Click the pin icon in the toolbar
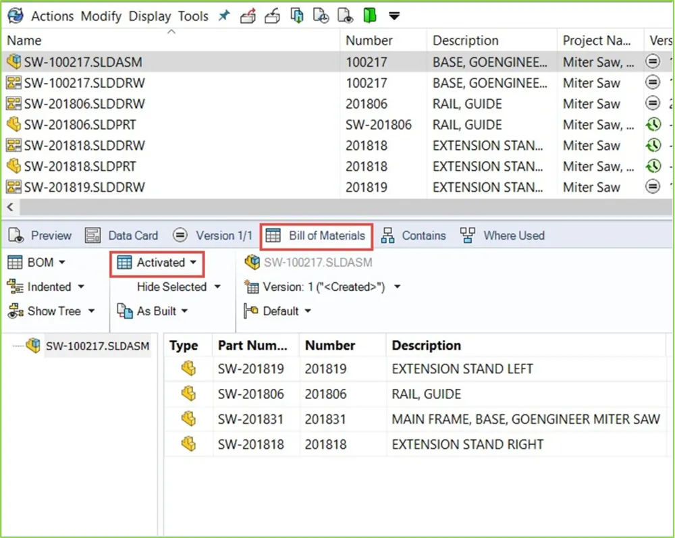Image resolution: width=675 pixels, height=538 pixels. tap(224, 16)
